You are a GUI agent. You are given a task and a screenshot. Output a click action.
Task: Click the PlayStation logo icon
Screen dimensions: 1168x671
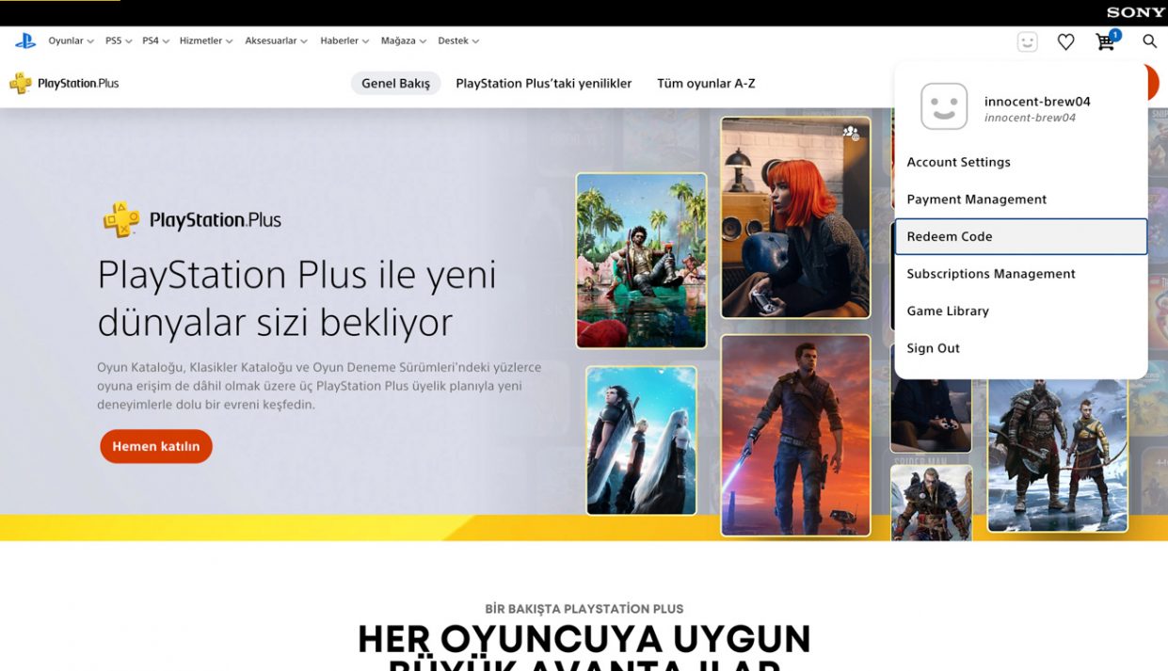coord(25,41)
